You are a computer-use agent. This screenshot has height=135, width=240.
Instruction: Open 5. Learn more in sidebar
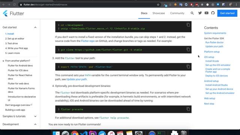pyautogui.click(x=12, y=53)
